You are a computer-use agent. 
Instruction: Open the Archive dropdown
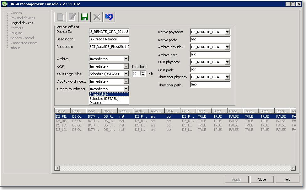pos(126,59)
